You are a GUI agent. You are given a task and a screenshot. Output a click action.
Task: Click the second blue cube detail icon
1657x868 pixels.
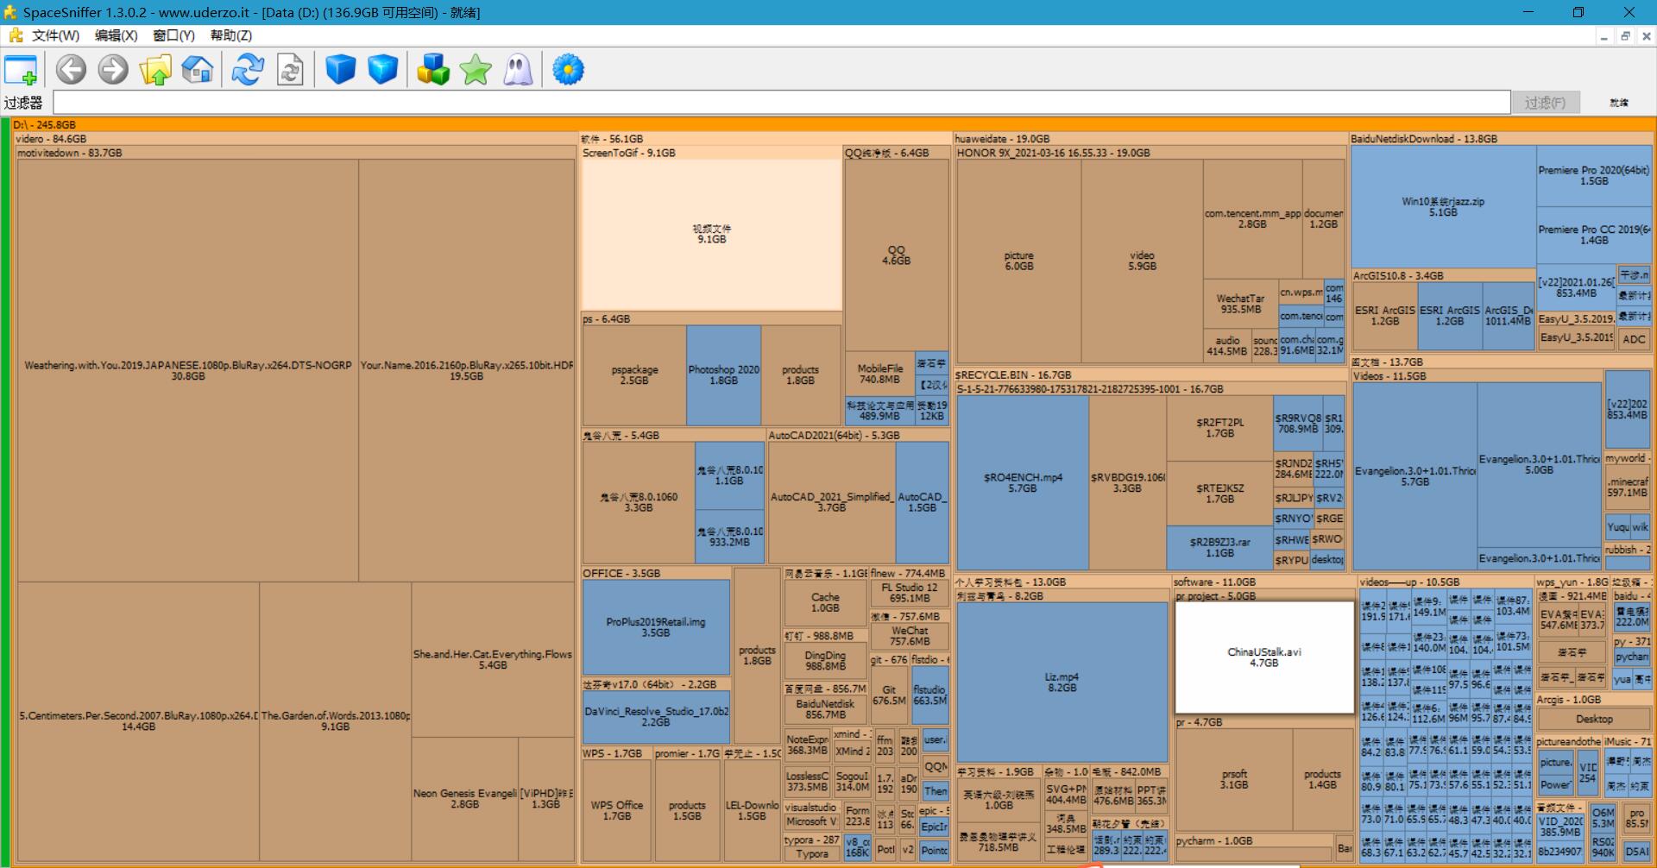point(382,70)
